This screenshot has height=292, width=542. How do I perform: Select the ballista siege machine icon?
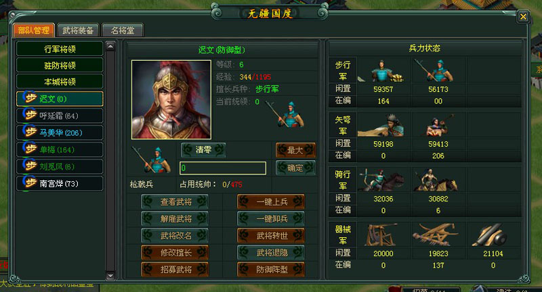438,235
